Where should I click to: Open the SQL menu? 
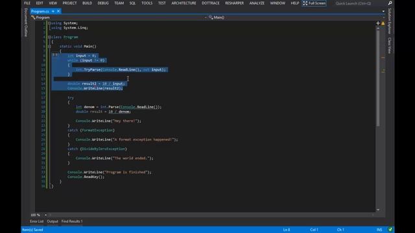pos(132,3)
